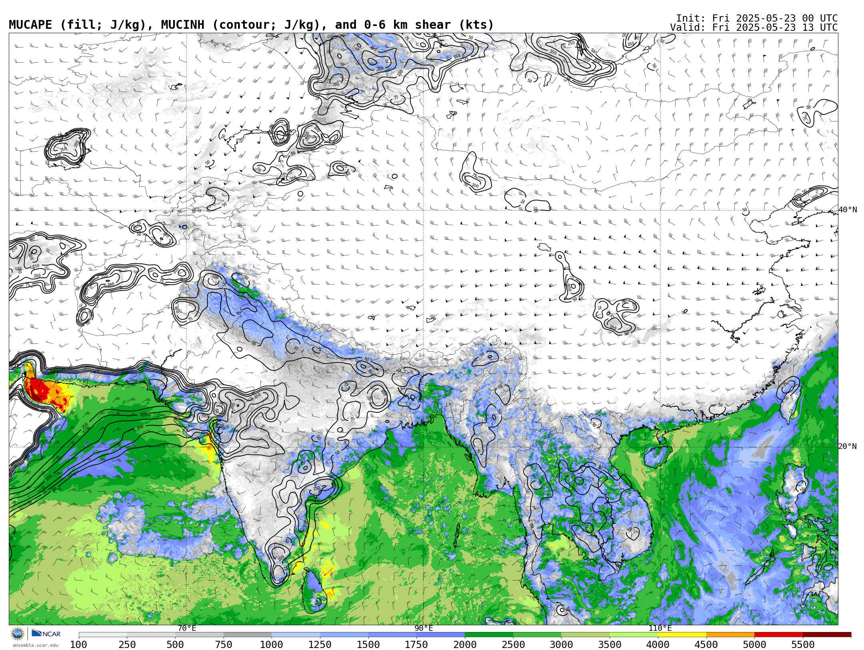The image size is (864, 650).
Task: Click the colorbar tick label 3000
Action: point(561,645)
